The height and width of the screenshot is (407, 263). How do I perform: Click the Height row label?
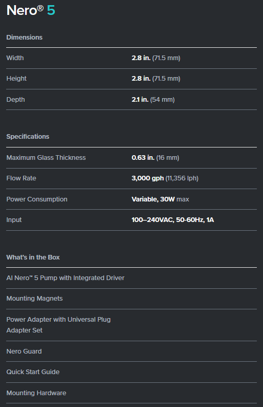(x=16, y=79)
